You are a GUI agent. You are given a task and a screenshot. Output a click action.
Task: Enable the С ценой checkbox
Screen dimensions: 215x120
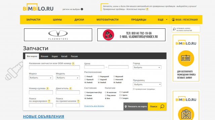click(120, 92)
